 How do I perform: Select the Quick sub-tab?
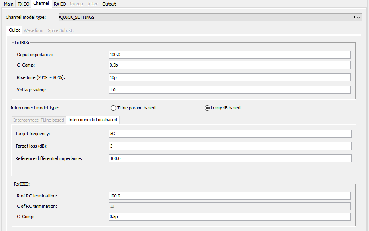pos(14,30)
